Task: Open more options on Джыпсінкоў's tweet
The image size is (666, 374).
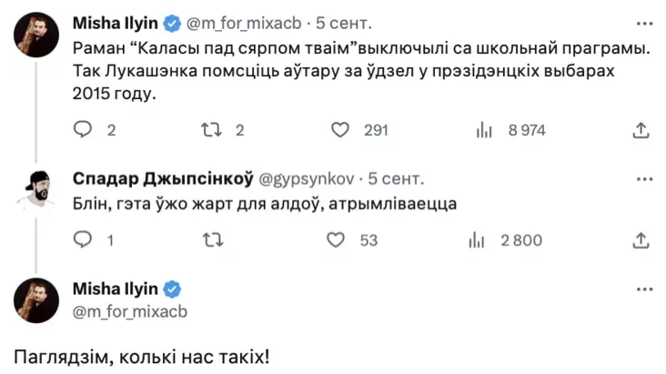Action: click(x=644, y=176)
